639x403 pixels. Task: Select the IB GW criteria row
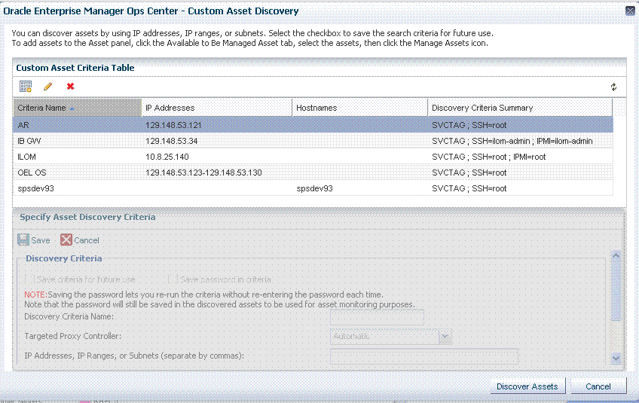[313, 141]
